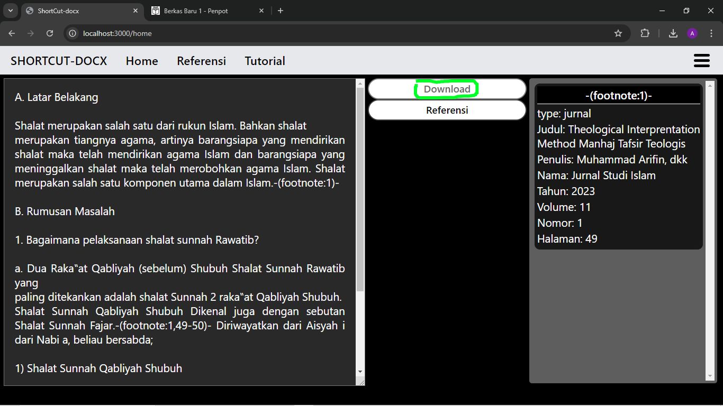723x406 pixels.
Task: Click the SHORTCUT-DOCX brand logo text
Action: coord(59,61)
